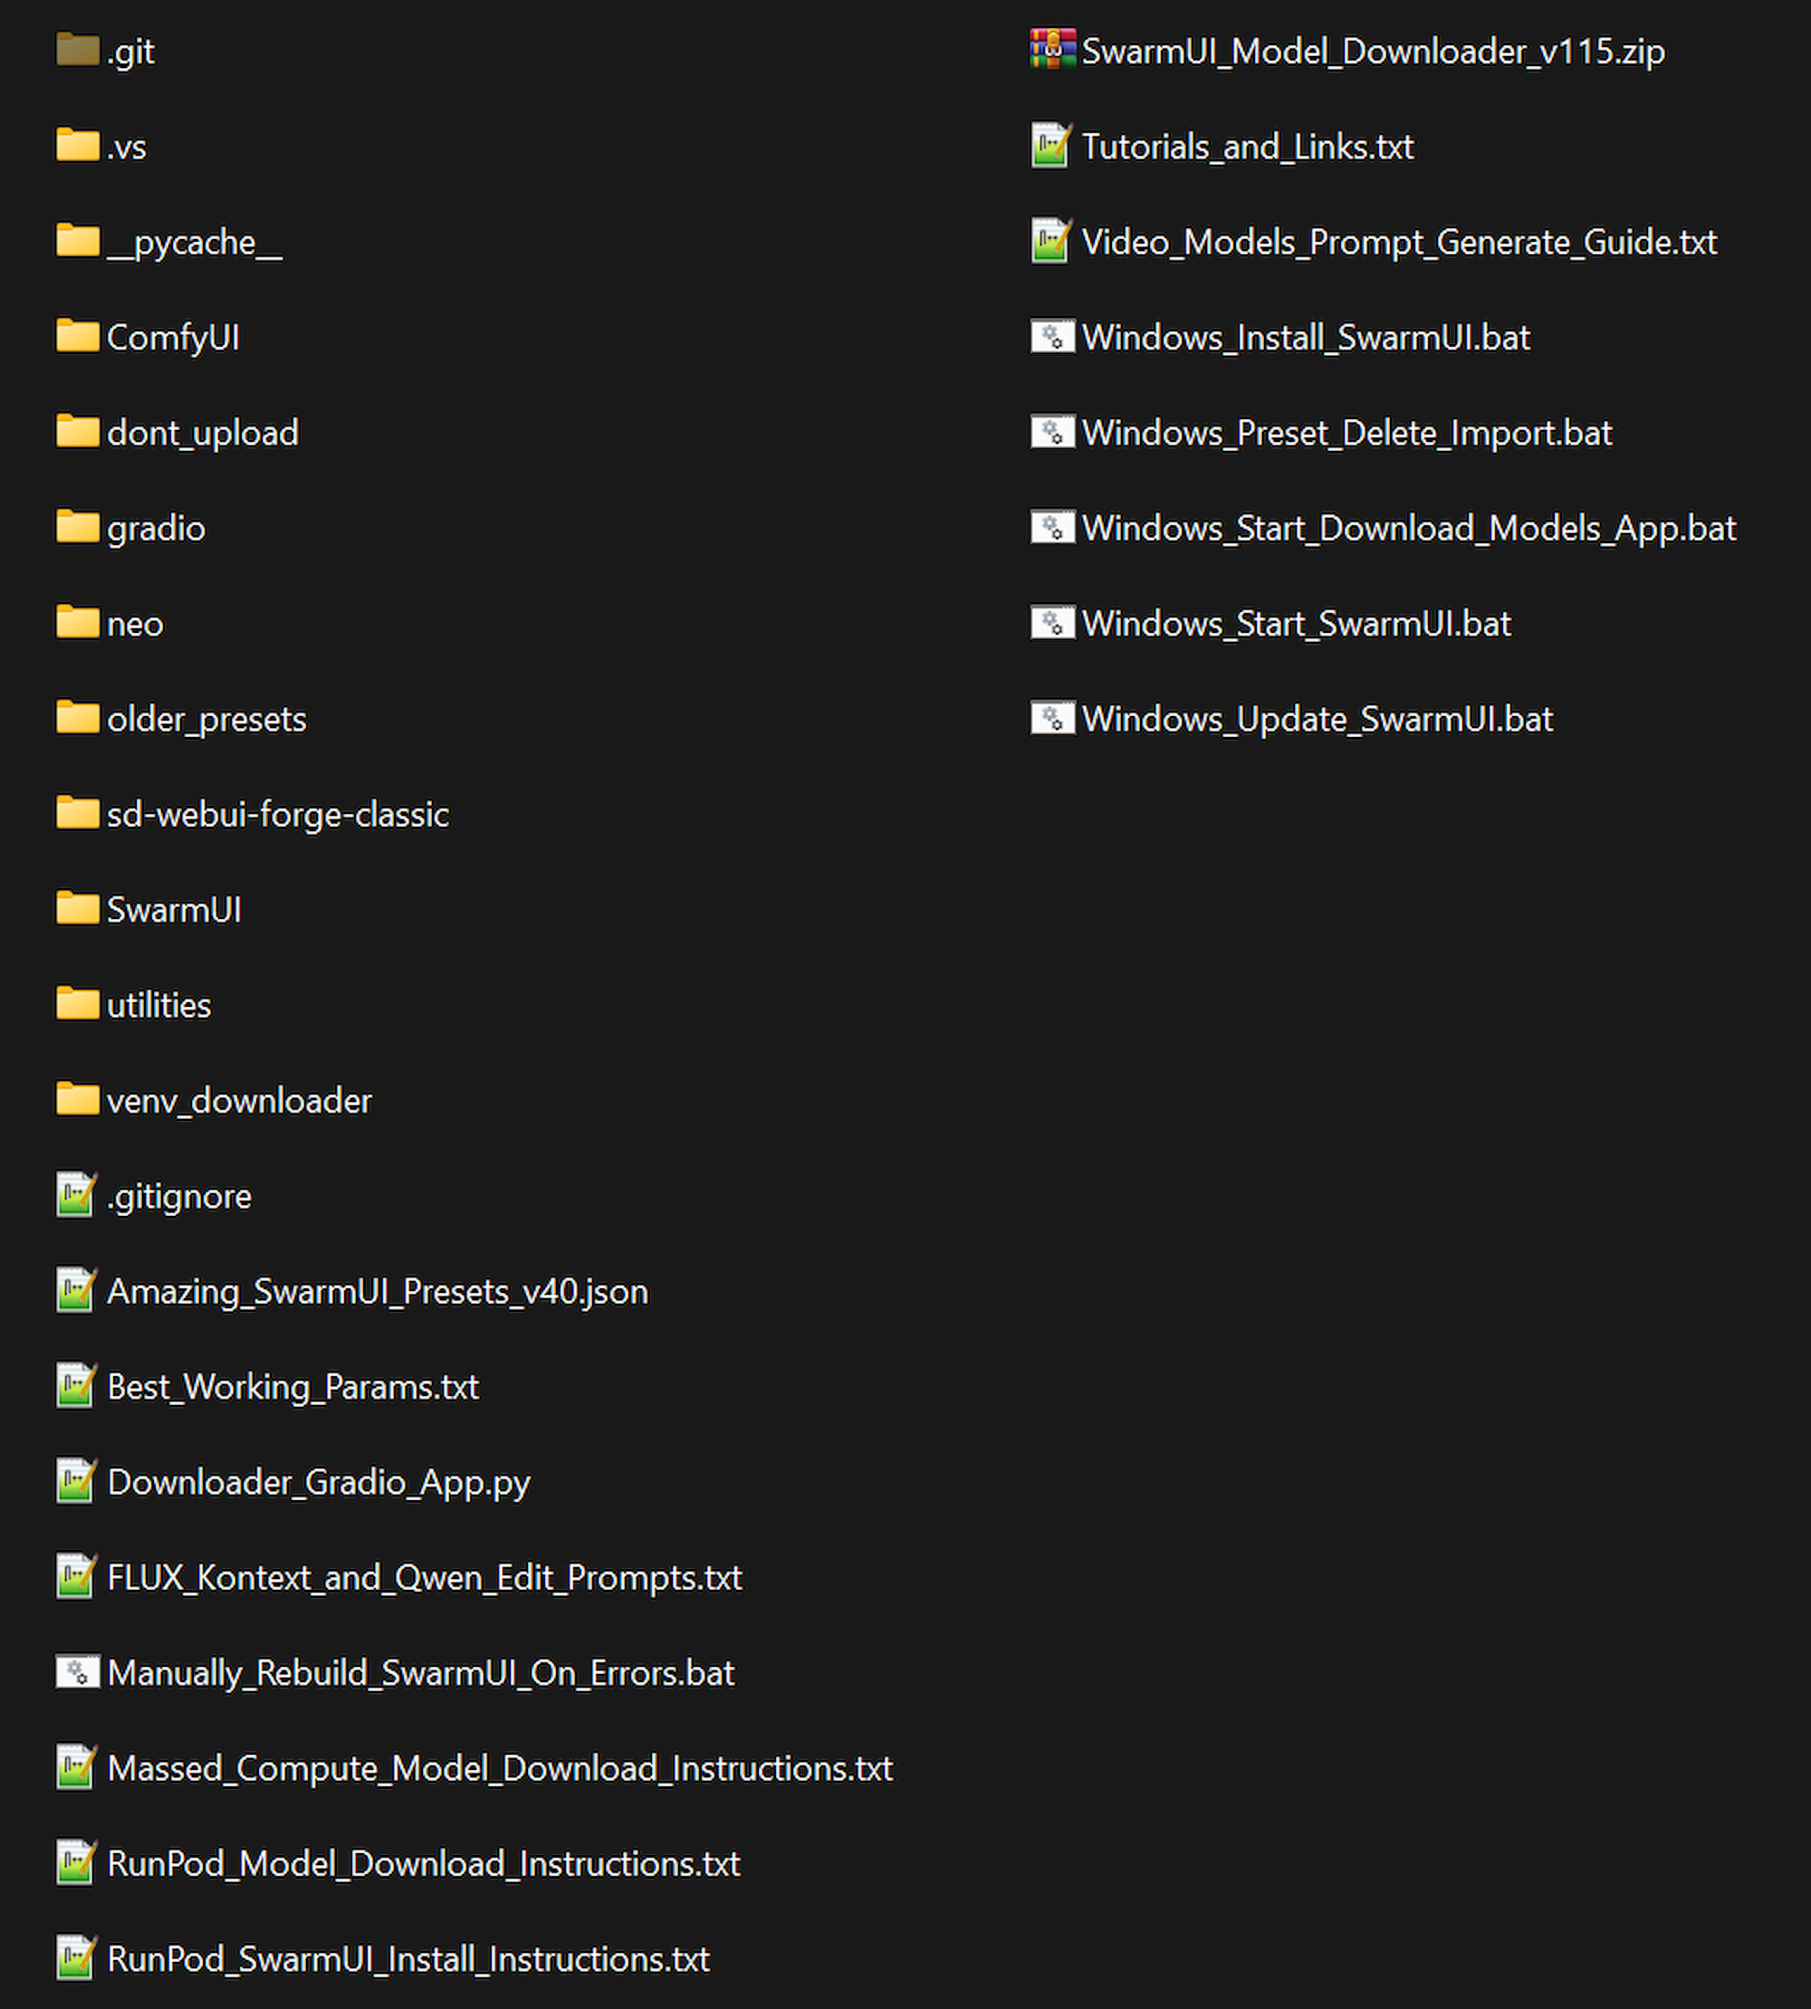Viewport: 1811px width, 2009px height.
Task: Click the .git folder icon
Action: 78,50
